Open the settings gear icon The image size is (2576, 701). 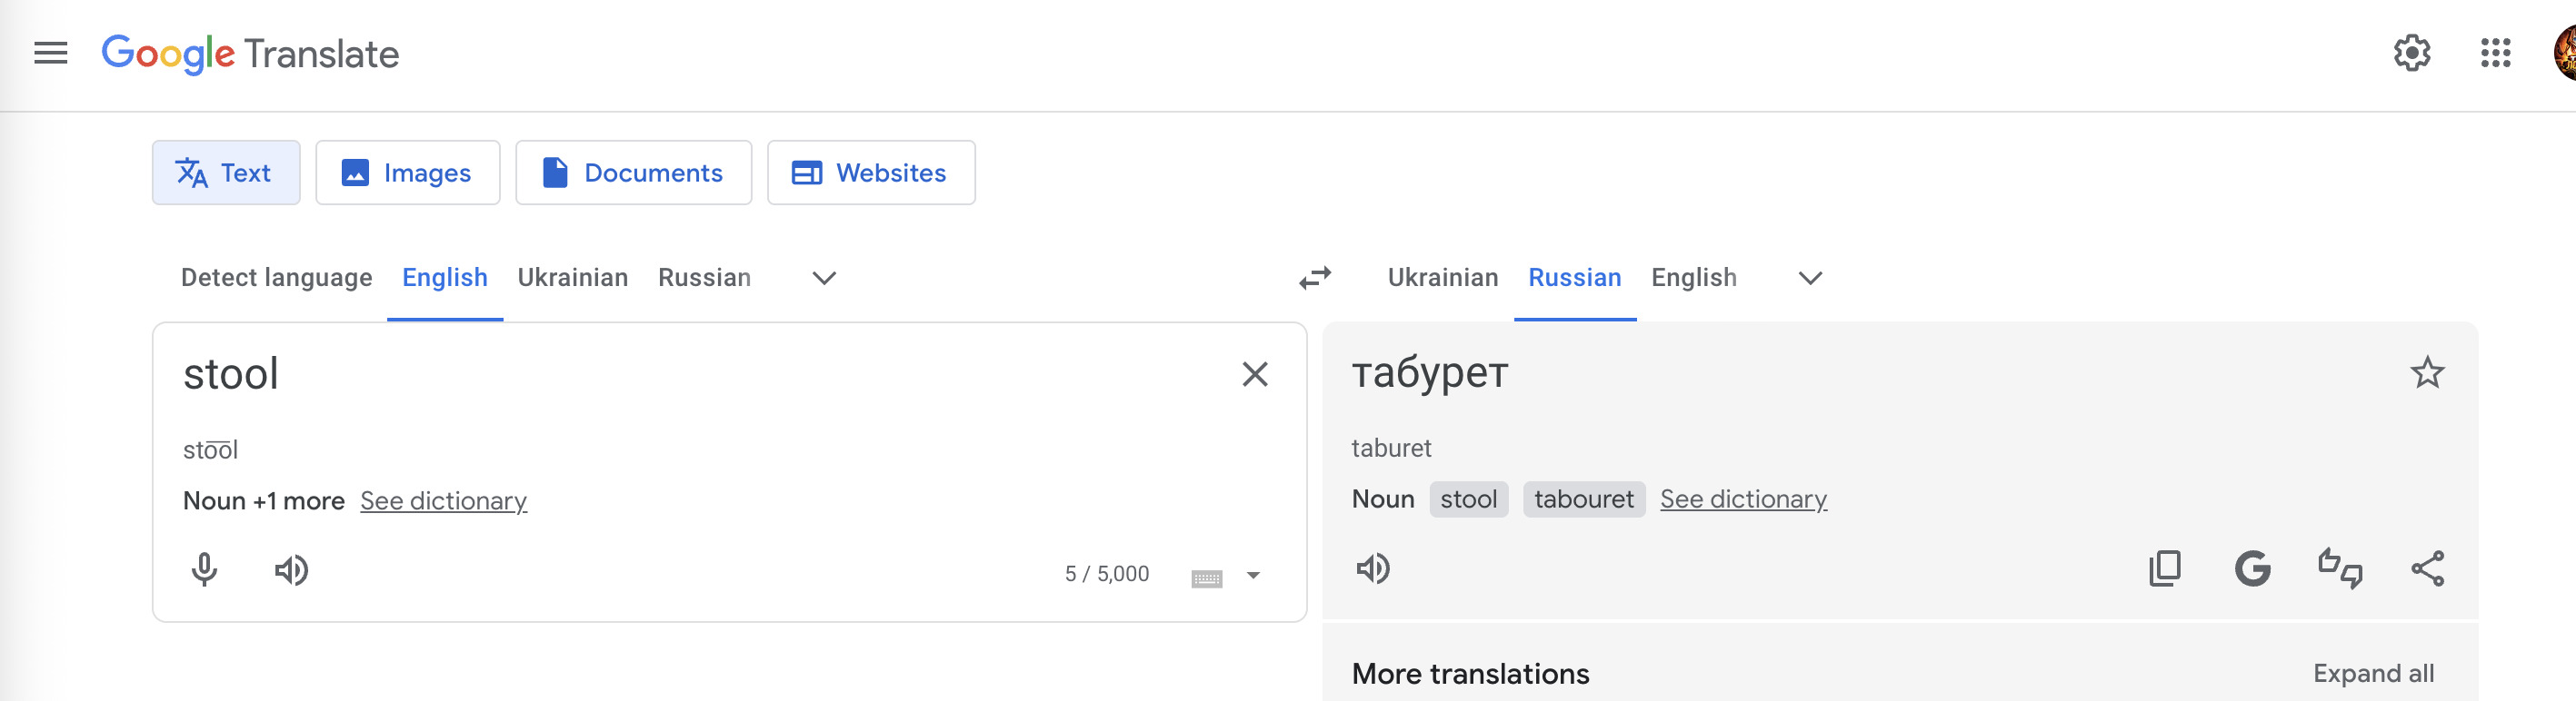pos(2411,53)
